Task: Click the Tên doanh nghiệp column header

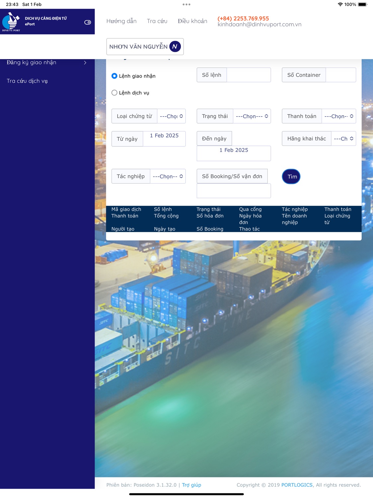Action: click(294, 219)
